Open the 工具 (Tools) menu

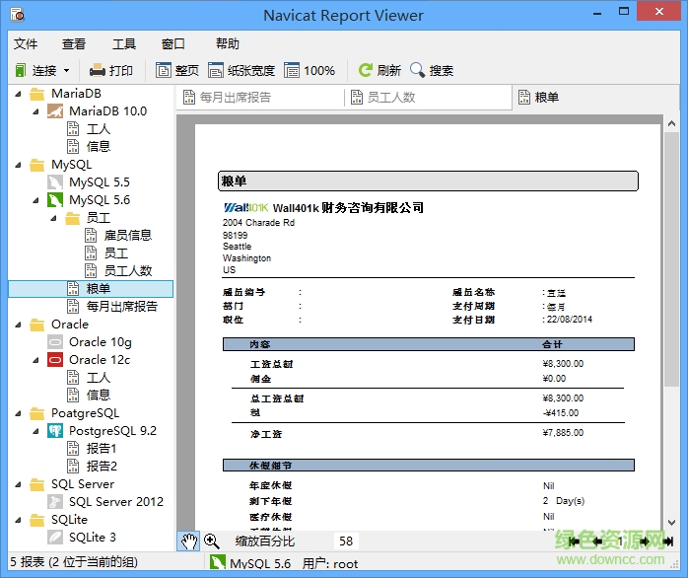(x=124, y=43)
